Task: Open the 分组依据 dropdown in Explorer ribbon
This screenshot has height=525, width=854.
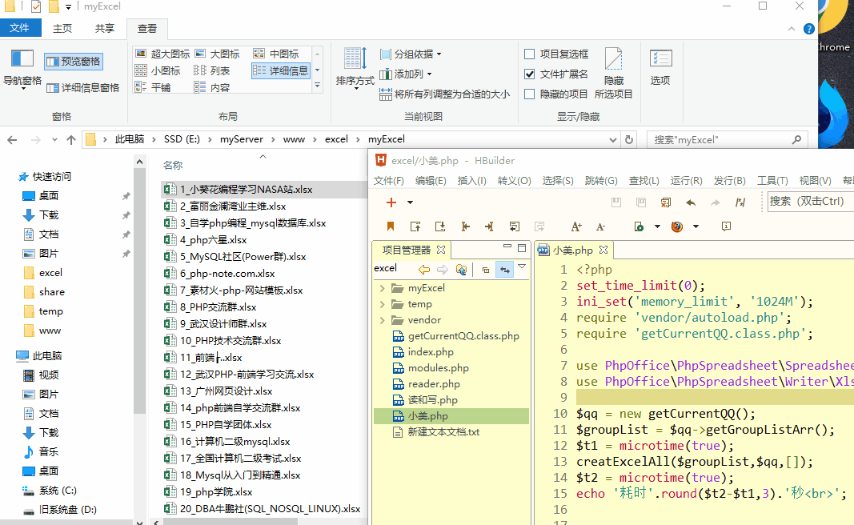Action: click(x=411, y=54)
